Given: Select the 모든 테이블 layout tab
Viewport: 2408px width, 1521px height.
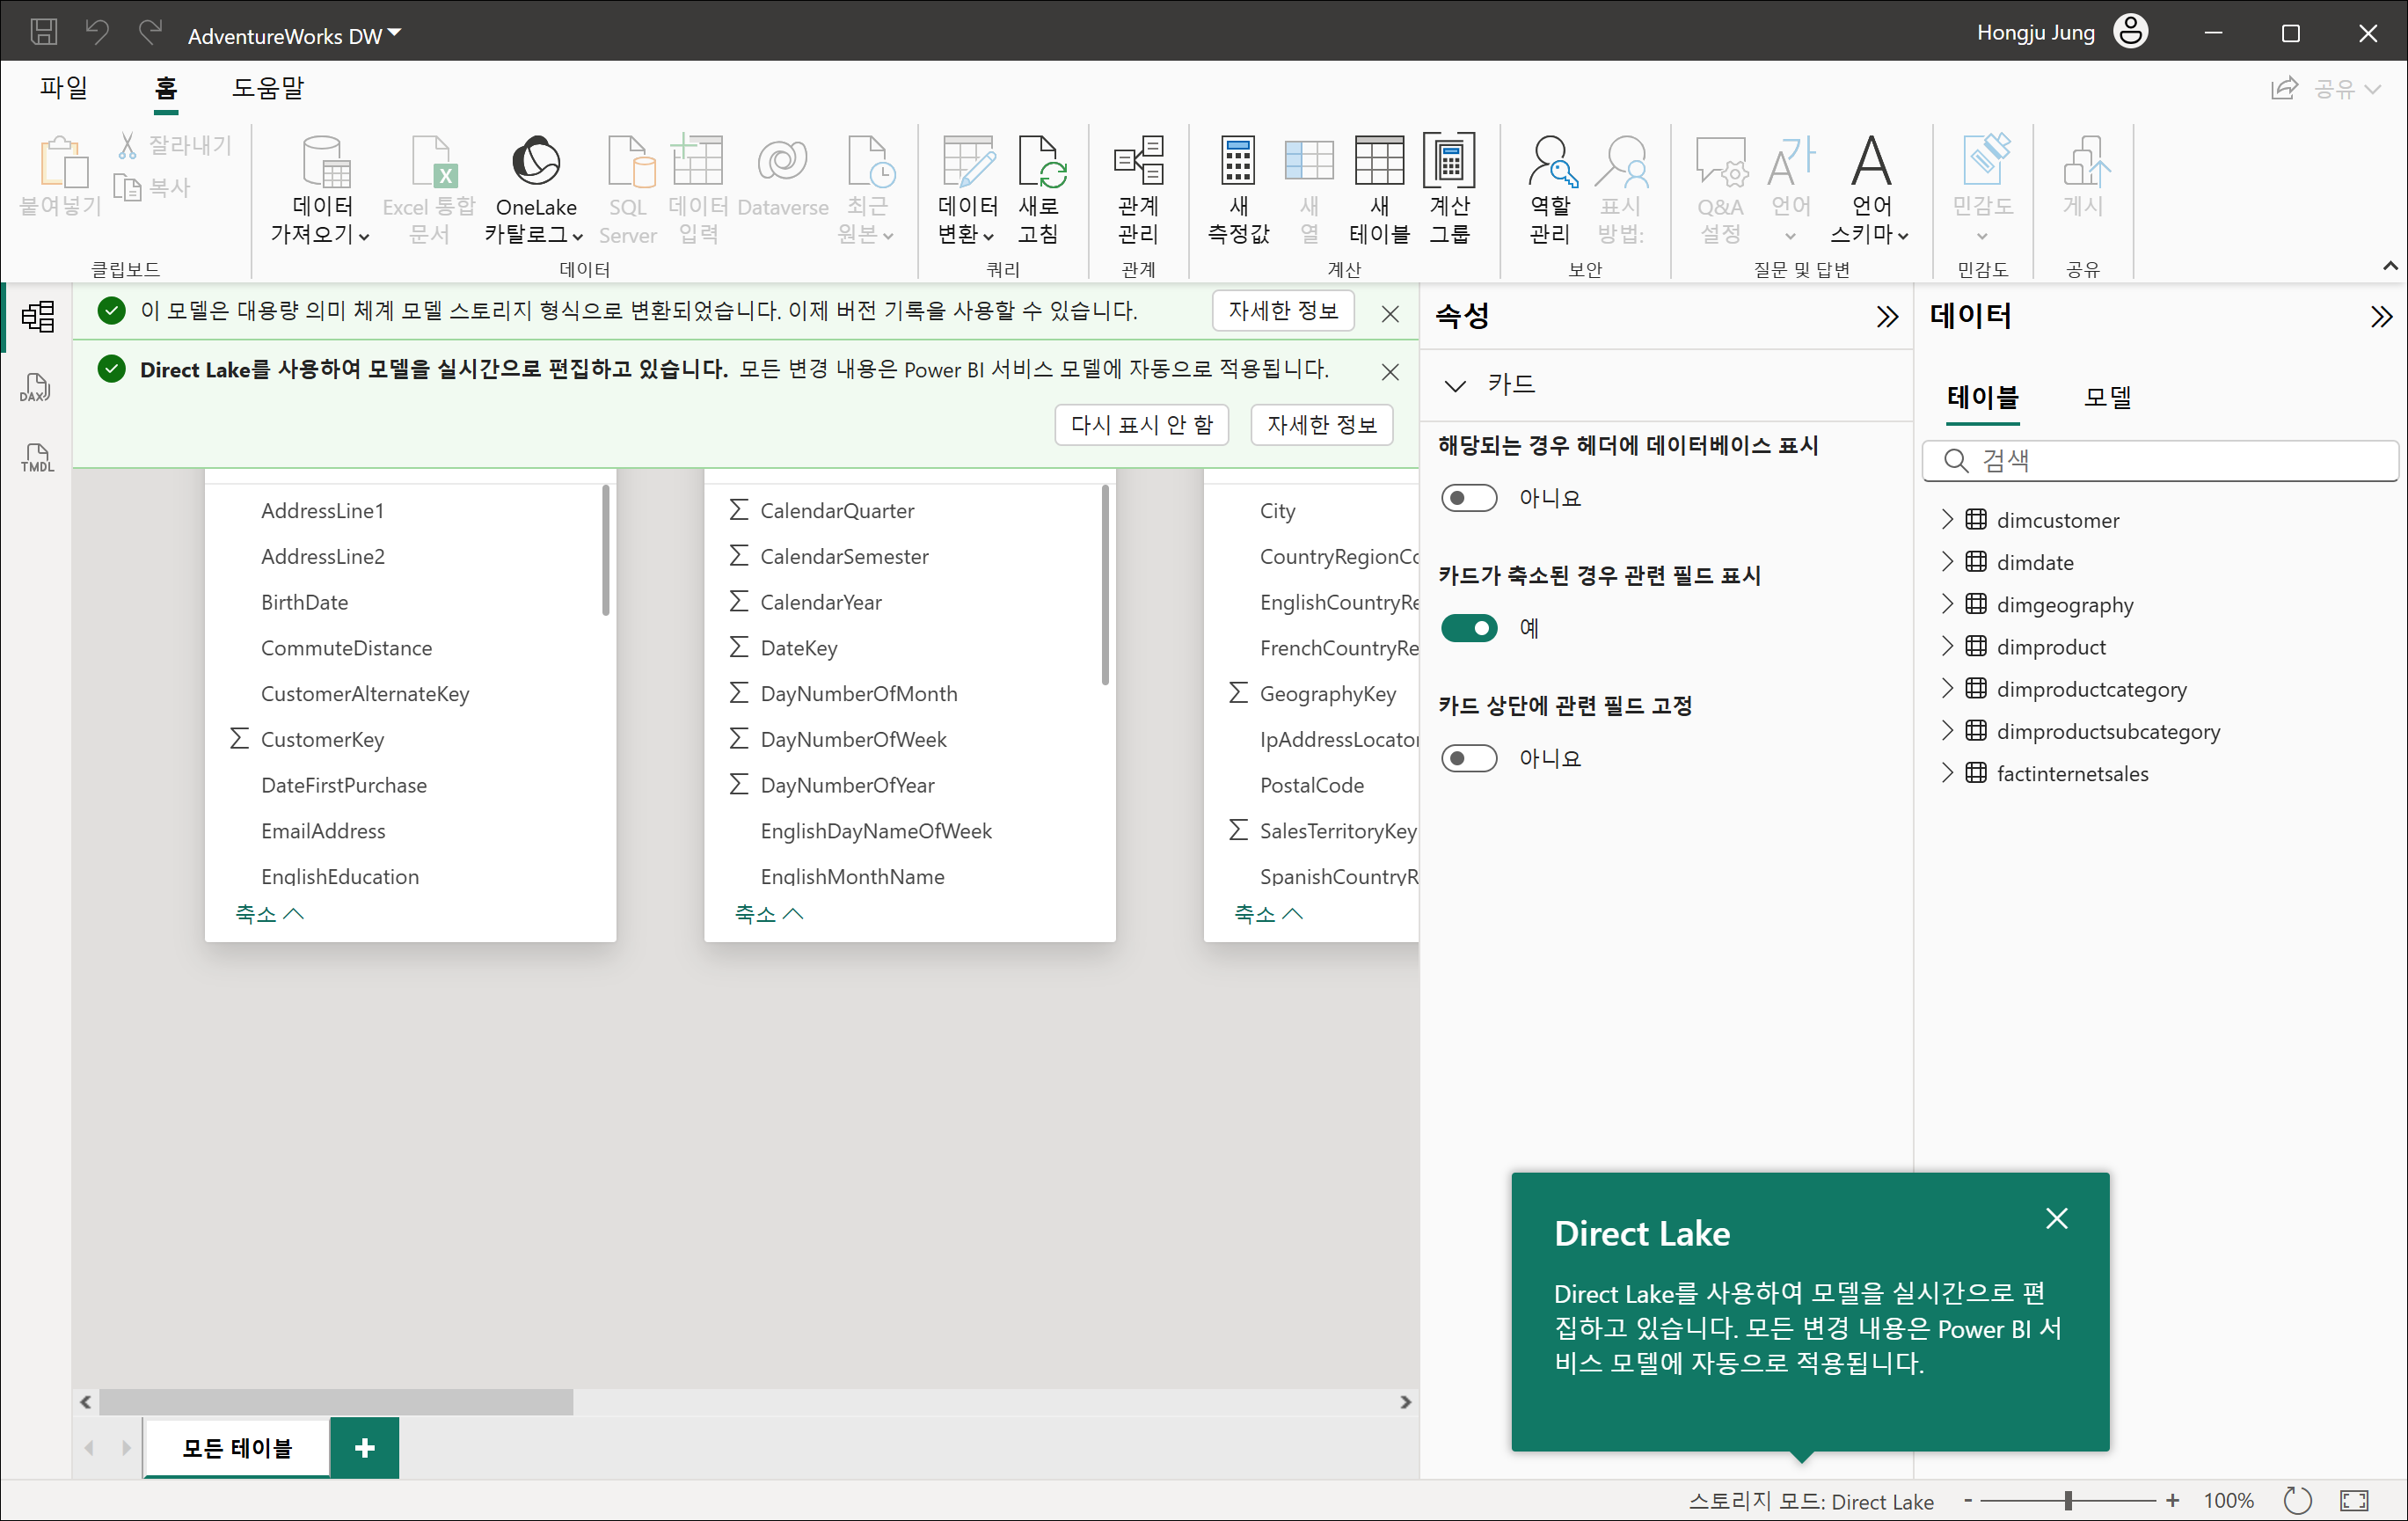Looking at the screenshot, I should 237,1447.
